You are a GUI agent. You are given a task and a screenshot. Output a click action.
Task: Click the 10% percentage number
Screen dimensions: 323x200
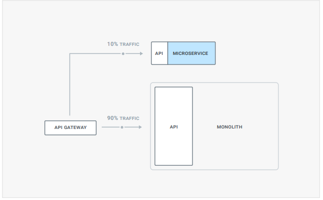(112, 44)
